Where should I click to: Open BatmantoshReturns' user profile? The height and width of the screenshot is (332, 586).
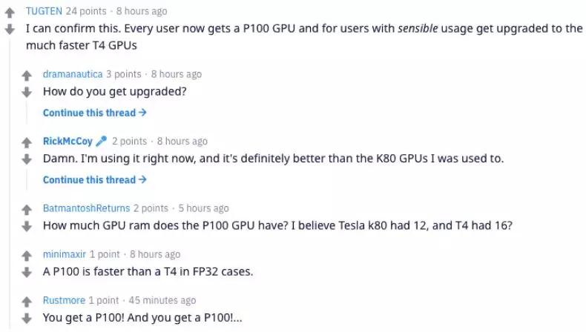click(86, 208)
